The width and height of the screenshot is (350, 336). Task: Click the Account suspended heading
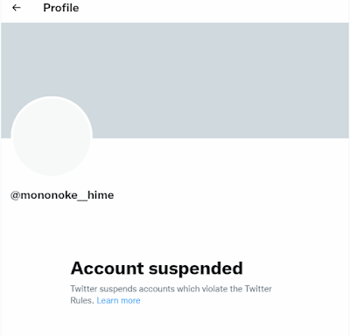(157, 268)
